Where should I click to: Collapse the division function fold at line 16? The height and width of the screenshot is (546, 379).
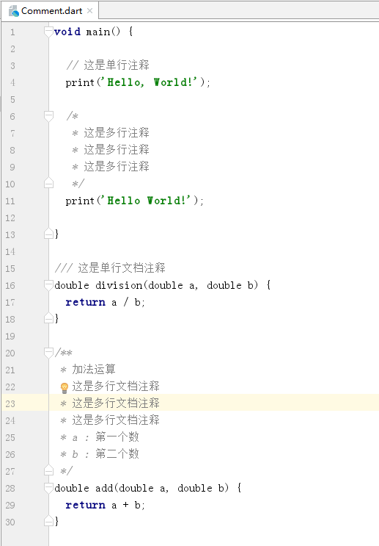48,285
